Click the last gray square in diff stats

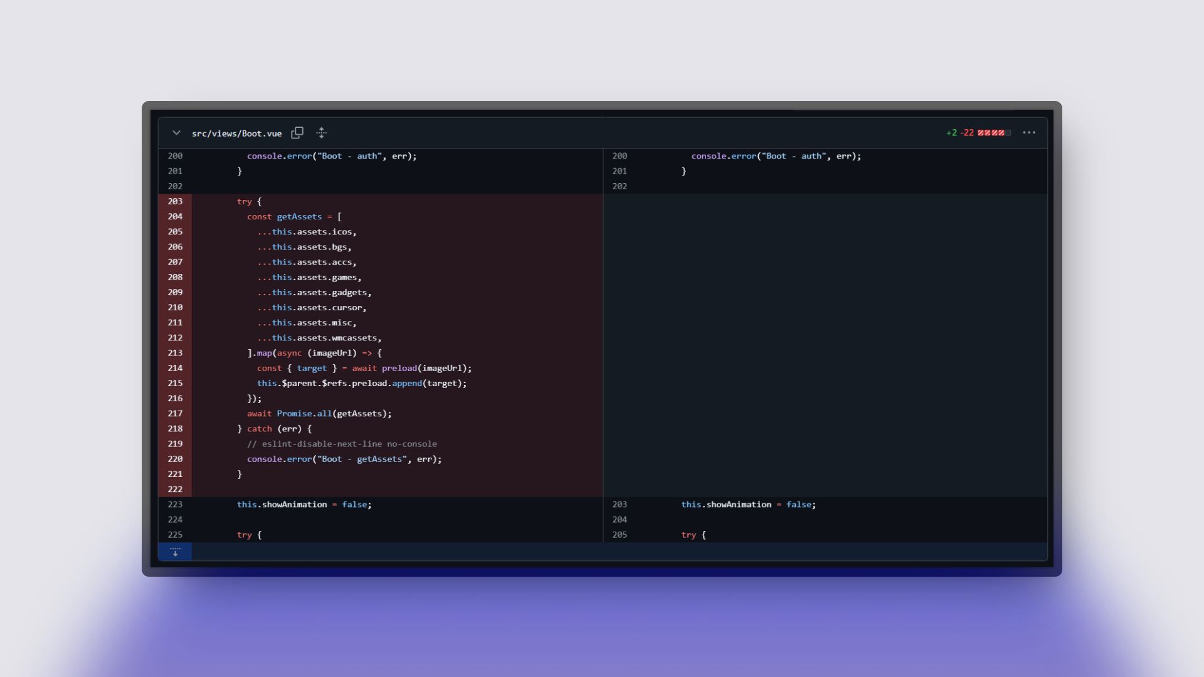tap(1006, 133)
